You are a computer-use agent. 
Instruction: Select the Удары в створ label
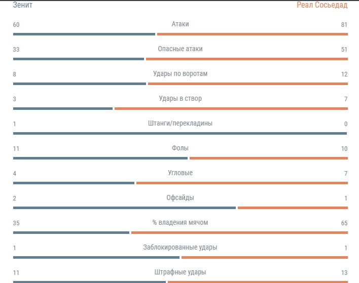(x=180, y=99)
